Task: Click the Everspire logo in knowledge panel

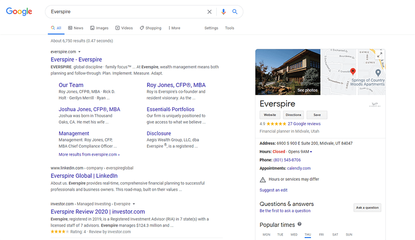Action: click(x=375, y=105)
